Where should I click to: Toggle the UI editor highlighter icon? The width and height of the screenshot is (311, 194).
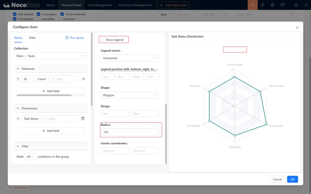(253, 5)
